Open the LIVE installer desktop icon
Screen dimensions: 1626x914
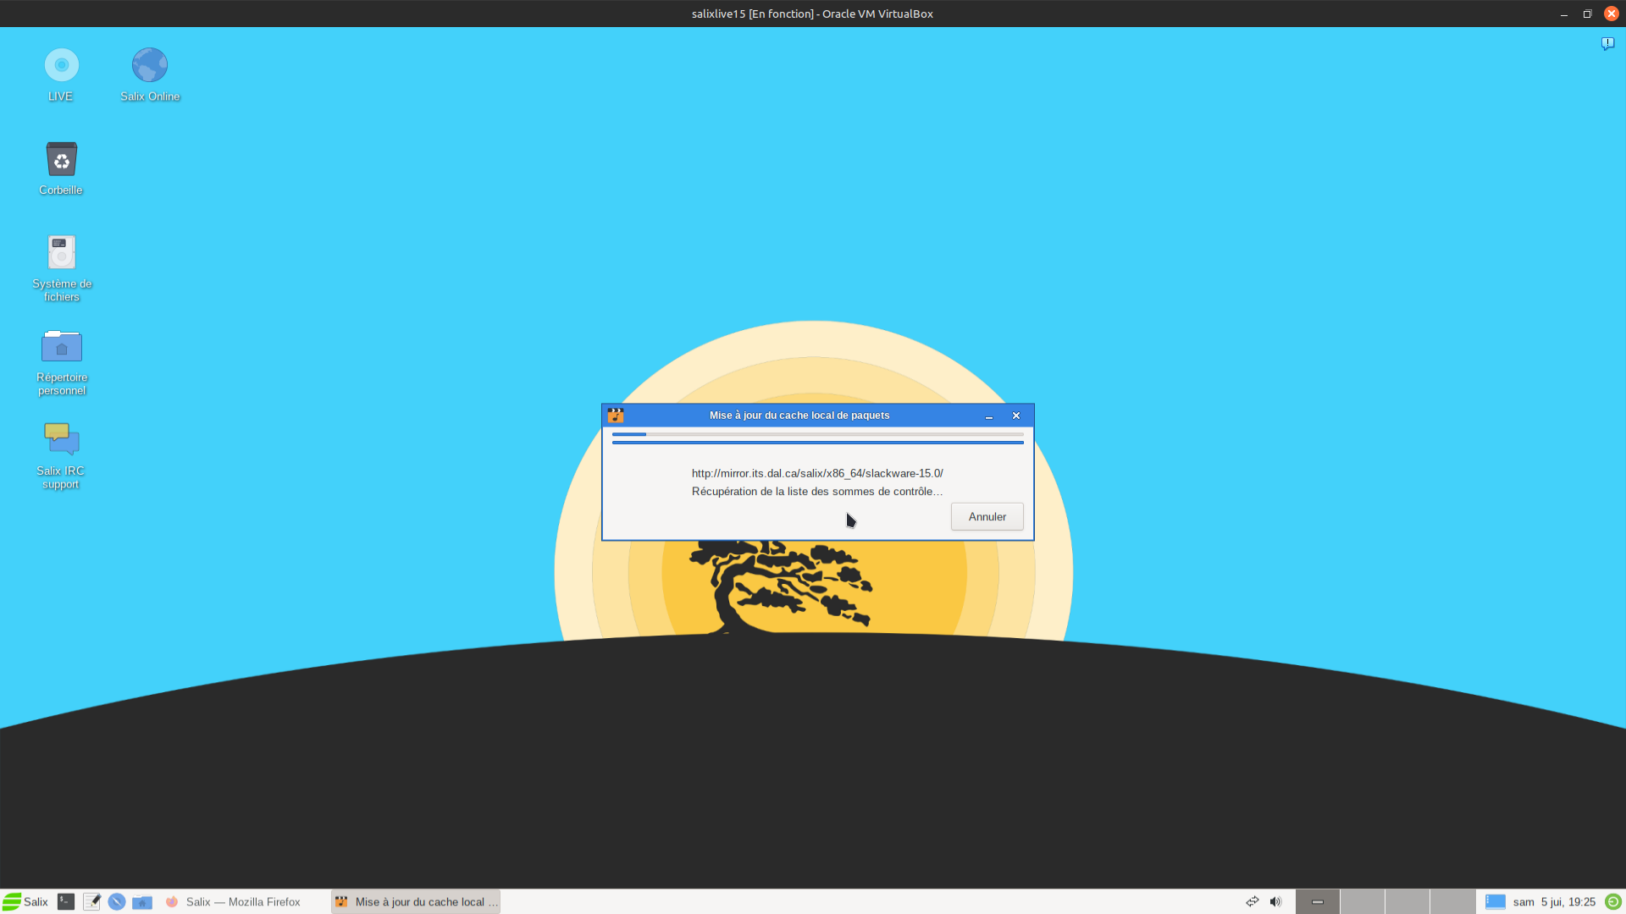pos(61,66)
